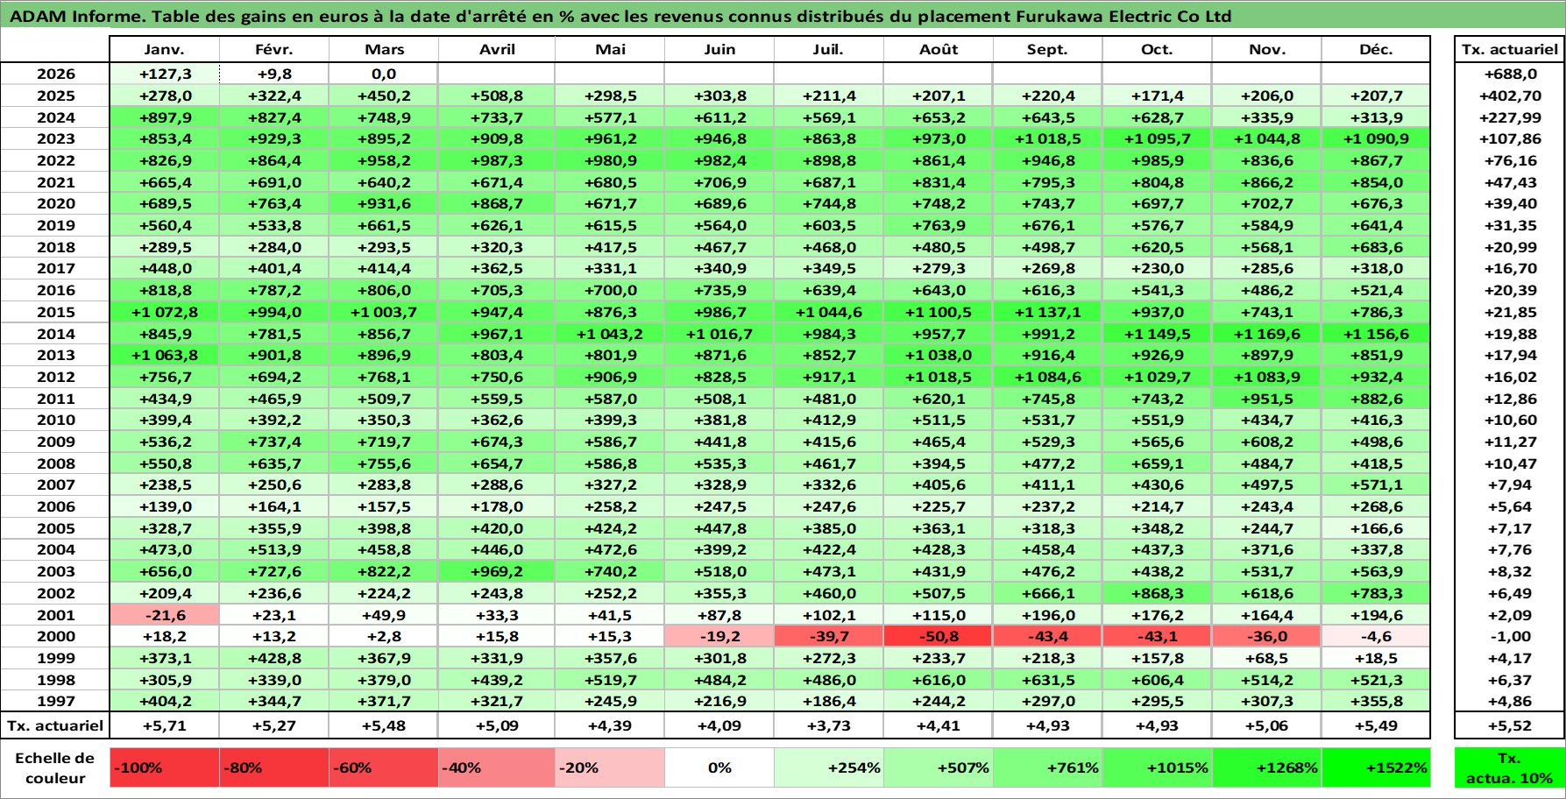Click the cell +1 156,6 in 2014
This screenshot has width=1566, height=799.
click(1376, 334)
